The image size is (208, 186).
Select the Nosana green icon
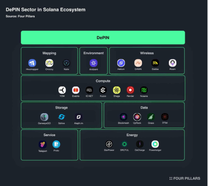pyautogui.click(x=144, y=90)
